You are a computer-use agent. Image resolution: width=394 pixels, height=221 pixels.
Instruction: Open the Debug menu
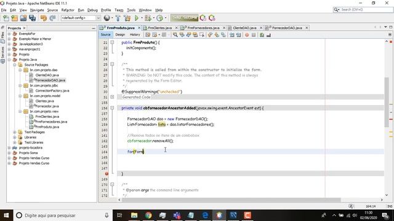pyautogui.click(x=92, y=10)
